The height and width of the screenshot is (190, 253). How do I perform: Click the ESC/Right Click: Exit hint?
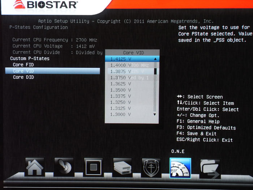(x=205, y=140)
